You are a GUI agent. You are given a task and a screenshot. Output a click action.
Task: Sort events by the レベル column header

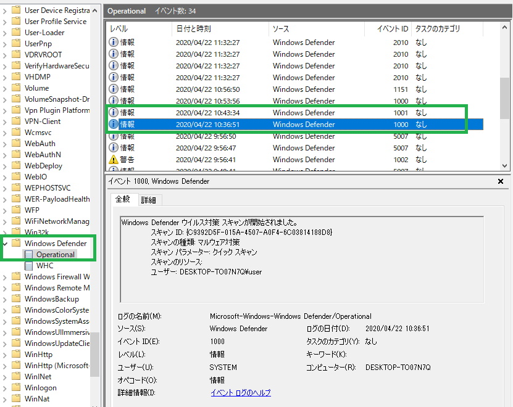139,29
